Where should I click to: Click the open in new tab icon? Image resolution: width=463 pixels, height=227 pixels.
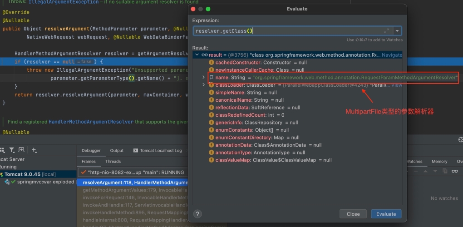click(22, 150)
